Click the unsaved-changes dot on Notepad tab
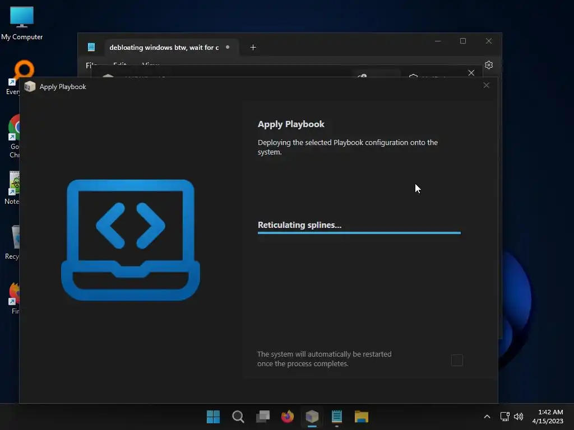The image size is (574, 430). 228,47
